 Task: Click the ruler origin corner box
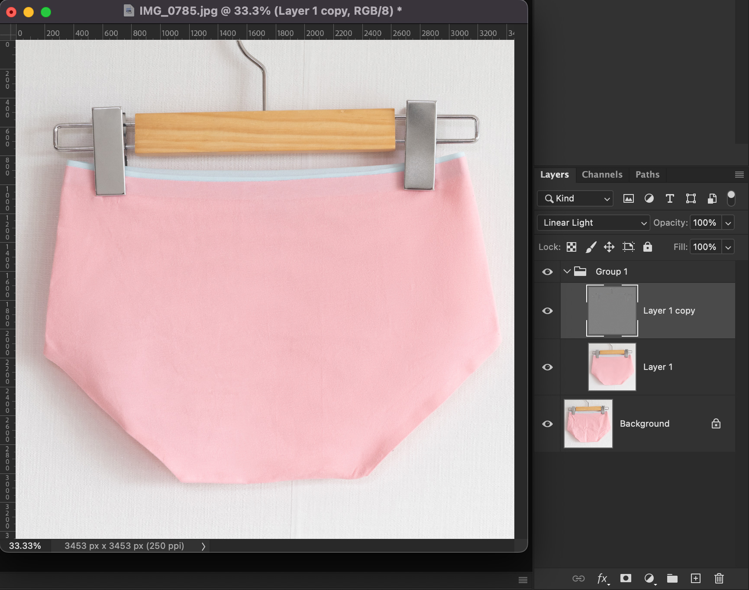8,32
